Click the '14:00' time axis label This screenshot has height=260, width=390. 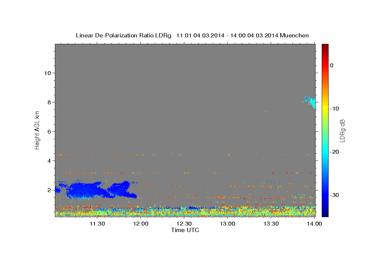(314, 224)
